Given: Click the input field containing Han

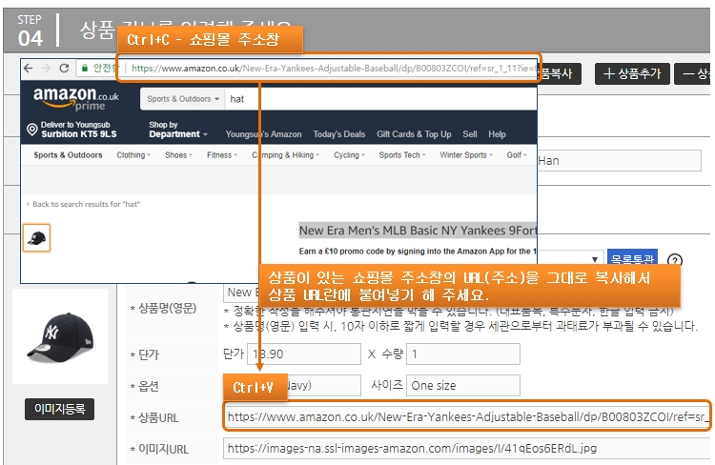Looking at the screenshot, I should (619, 161).
